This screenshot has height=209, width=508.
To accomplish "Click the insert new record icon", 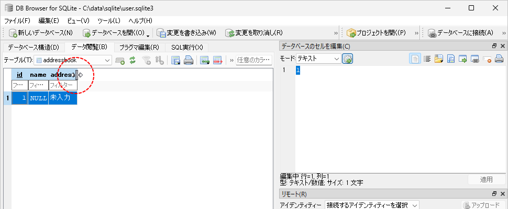I will (205, 60).
